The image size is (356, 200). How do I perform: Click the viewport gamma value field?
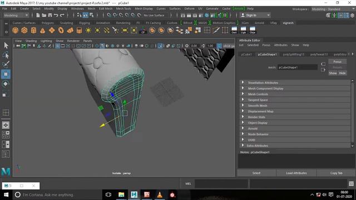(210, 46)
